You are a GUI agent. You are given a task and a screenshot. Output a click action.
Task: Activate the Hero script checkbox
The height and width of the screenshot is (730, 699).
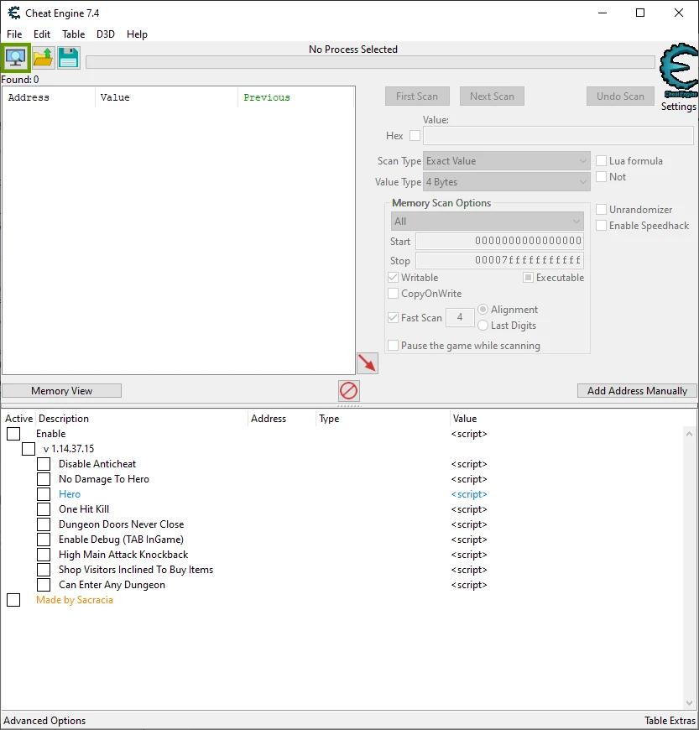[x=44, y=494]
